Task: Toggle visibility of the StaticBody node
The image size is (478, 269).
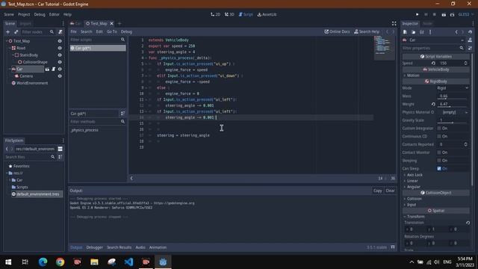Action: (x=60, y=55)
